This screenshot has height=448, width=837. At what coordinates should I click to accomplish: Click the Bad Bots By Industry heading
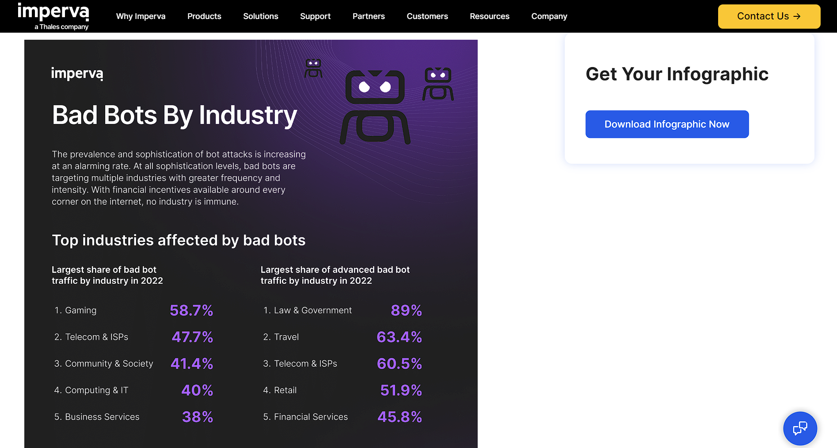pos(175,115)
